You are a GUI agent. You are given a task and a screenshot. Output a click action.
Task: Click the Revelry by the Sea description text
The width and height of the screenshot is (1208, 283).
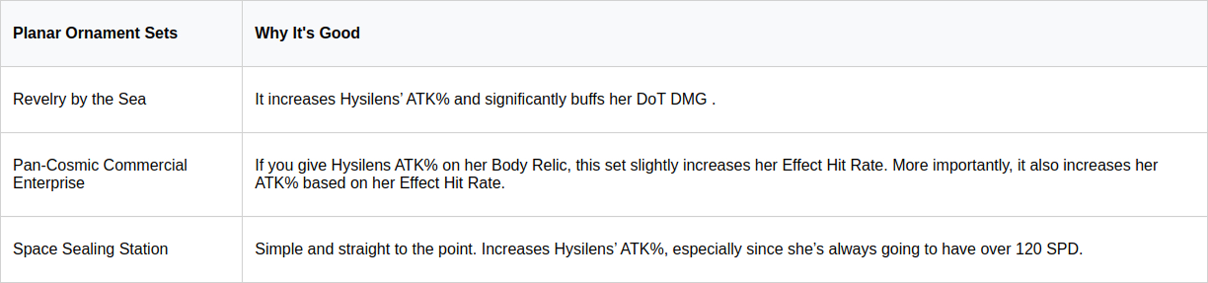point(484,100)
